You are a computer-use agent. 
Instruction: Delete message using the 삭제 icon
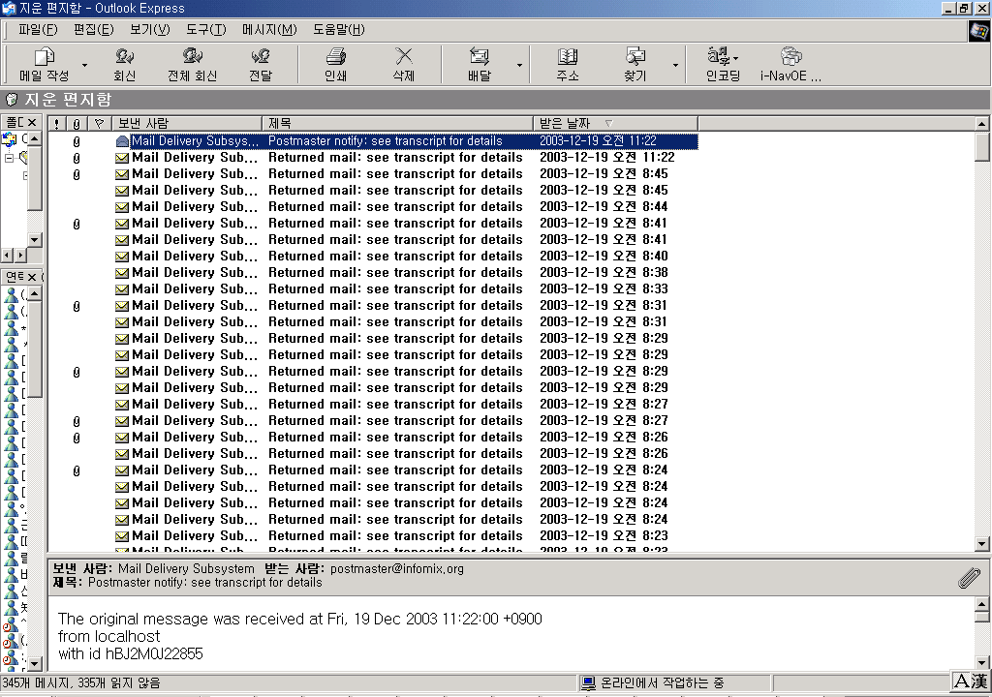click(404, 57)
